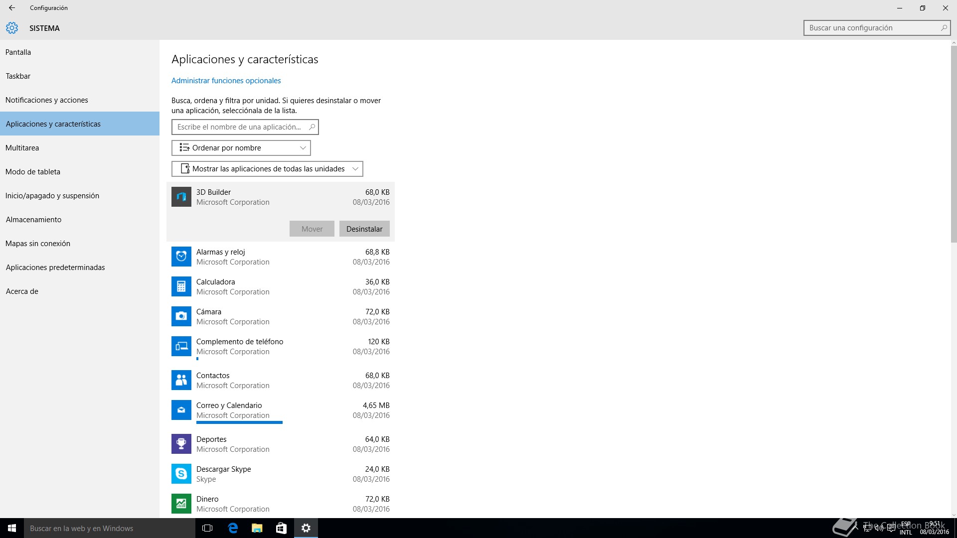The height and width of the screenshot is (538, 957).
Task: Click the Alarmas y reloj app icon
Action: 181,257
